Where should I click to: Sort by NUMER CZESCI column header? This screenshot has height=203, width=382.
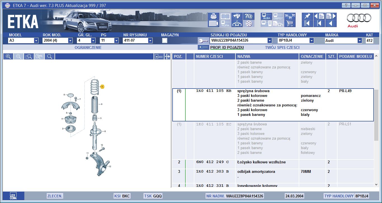(x=215, y=56)
